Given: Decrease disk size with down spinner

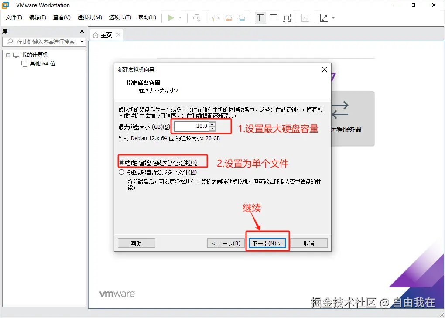Looking at the screenshot, I should coord(212,129).
